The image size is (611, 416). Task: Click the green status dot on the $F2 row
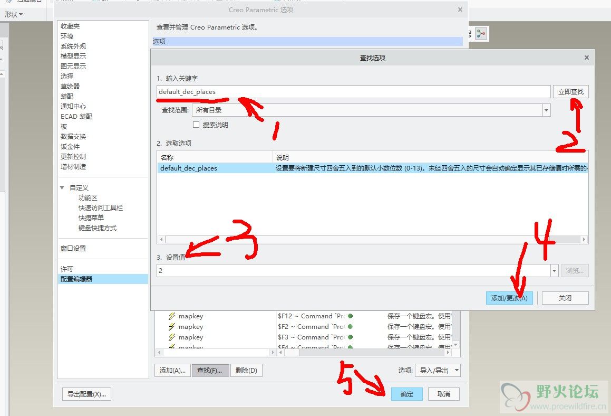click(351, 326)
